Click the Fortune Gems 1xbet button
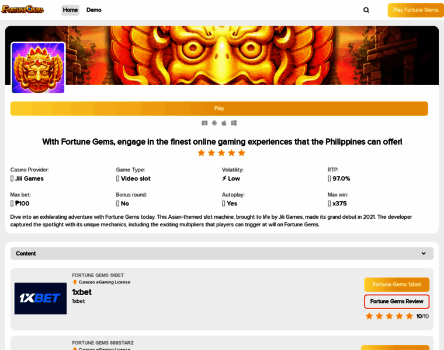 [397, 285]
